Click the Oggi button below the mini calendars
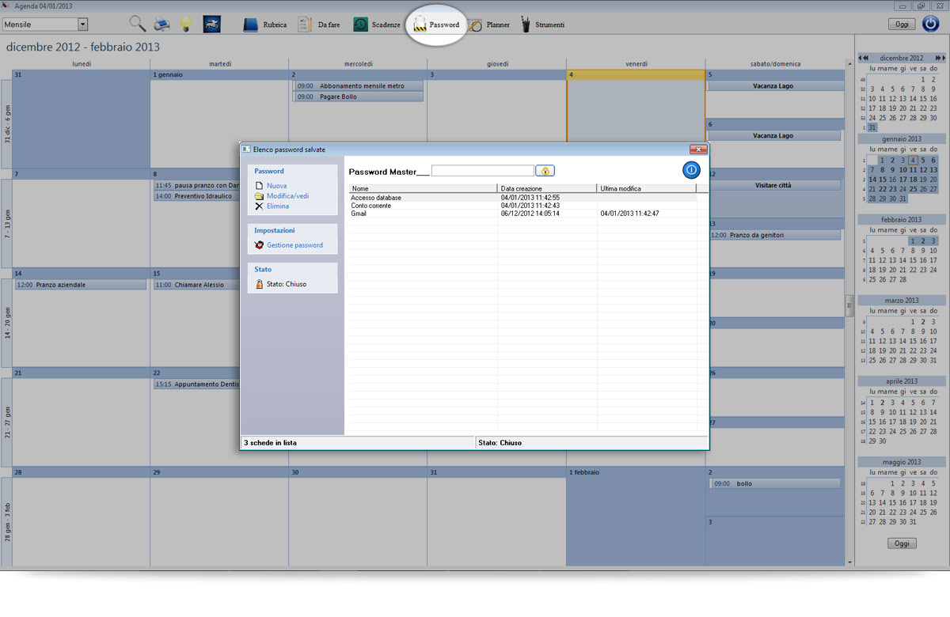The height and width of the screenshot is (617, 950). pyautogui.click(x=902, y=543)
